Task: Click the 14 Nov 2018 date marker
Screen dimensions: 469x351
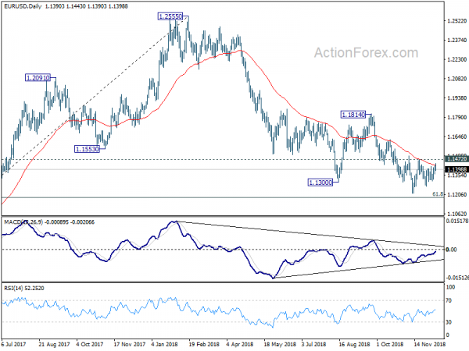Action: (429, 344)
